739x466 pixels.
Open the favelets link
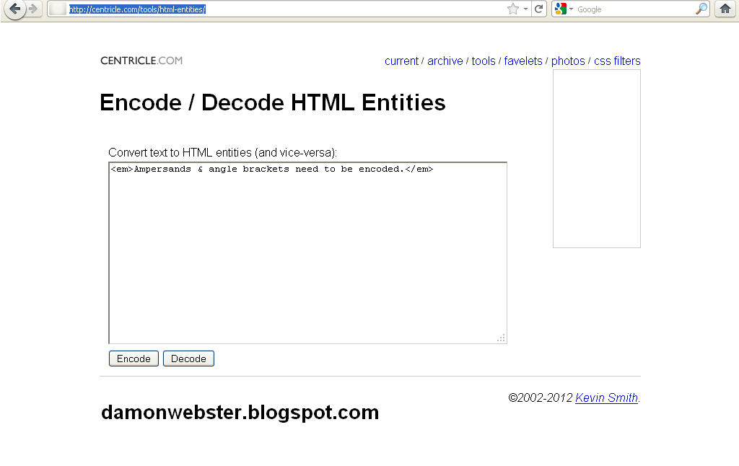[x=522, y=61]
